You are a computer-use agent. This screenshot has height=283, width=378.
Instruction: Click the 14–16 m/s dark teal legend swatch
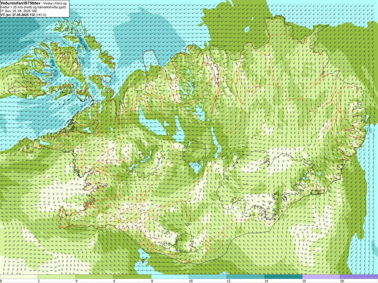click(x=283, y=277)
